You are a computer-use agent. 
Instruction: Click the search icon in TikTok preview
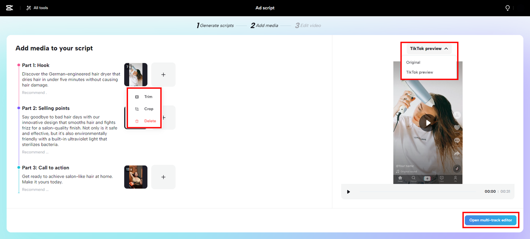(413, 179)
